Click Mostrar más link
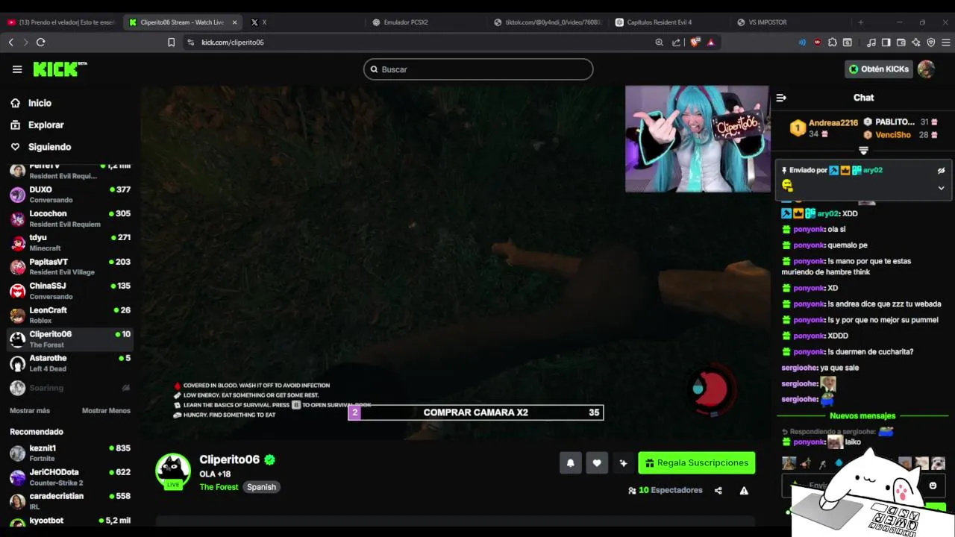 [30, 411]
